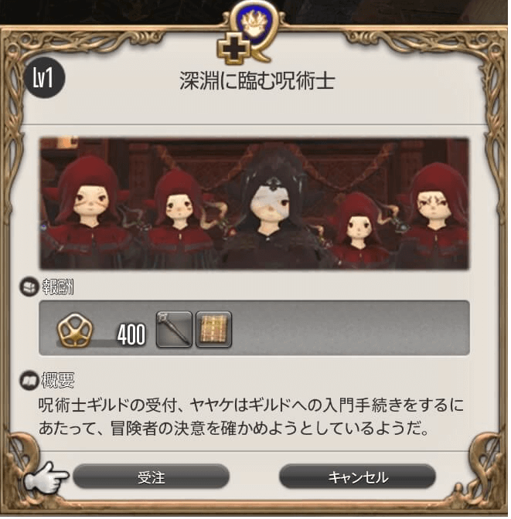The height and width of the screenshot is (519, 511).
Task: Click the black-robed character in banner center
Action: (270, 212)
